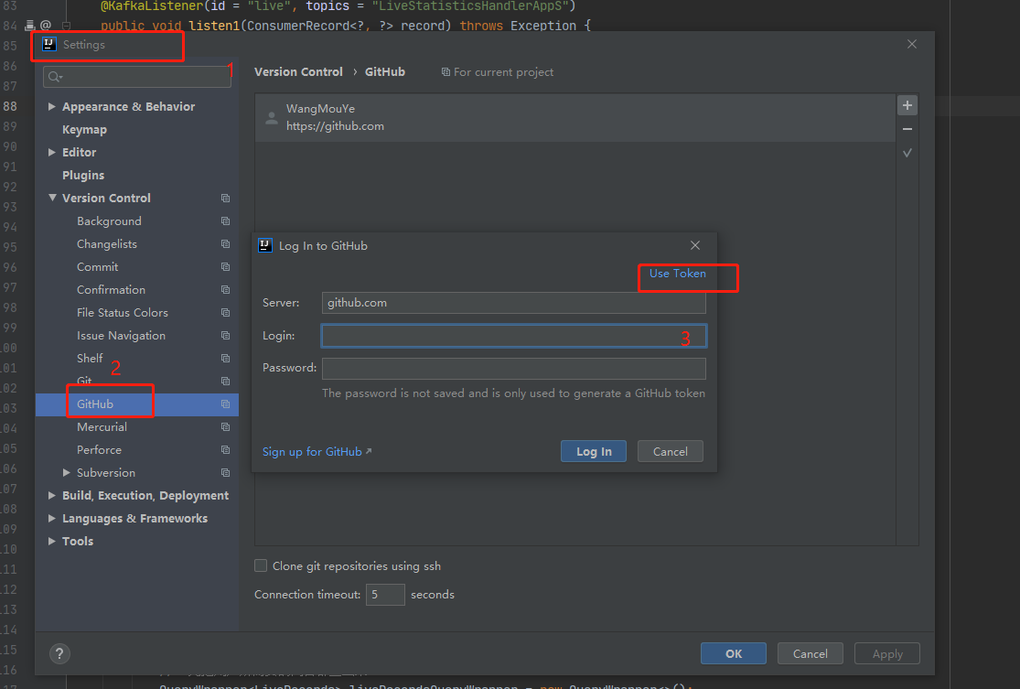Click the Settings search box
This screenshot has height=689, width=1020.
137,77
